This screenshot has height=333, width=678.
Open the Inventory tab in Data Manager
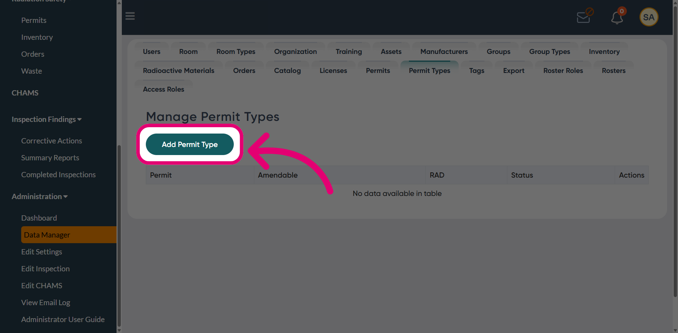(604, 52)
